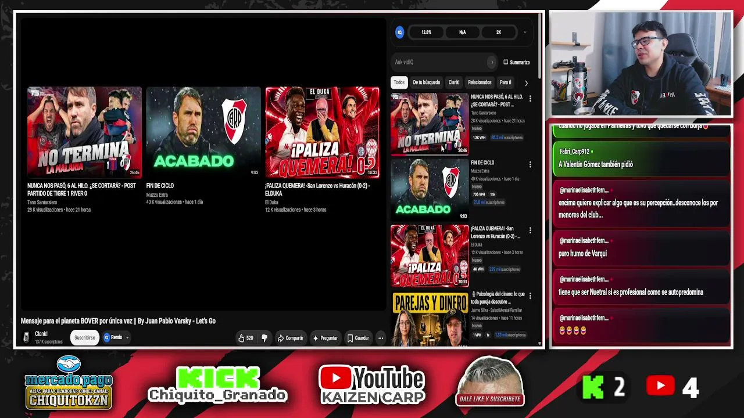Open sidebar '¡PALIZA QUEMERA!' video thumbnail
This screenshot has height=418, width=744.
(430, 255)
